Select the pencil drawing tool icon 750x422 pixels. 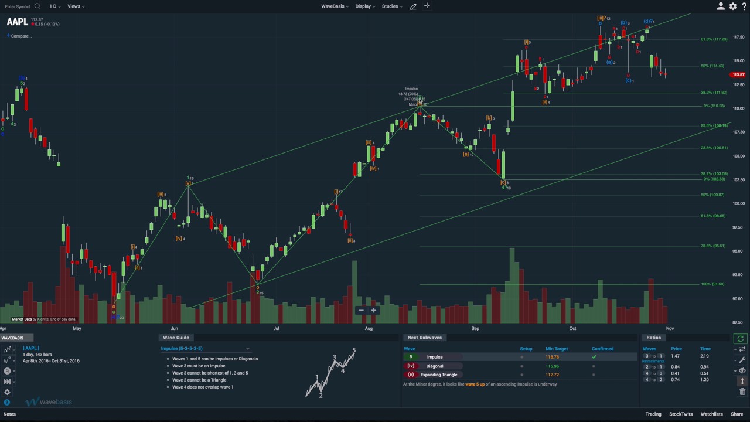[413, 6]
